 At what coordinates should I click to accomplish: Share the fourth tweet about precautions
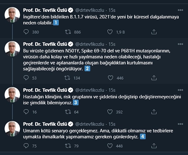pos(154,145)
